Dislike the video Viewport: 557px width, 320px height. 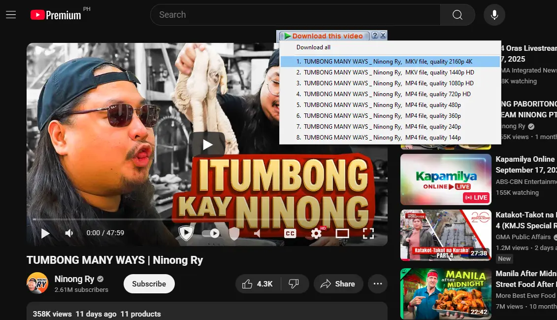294,284
